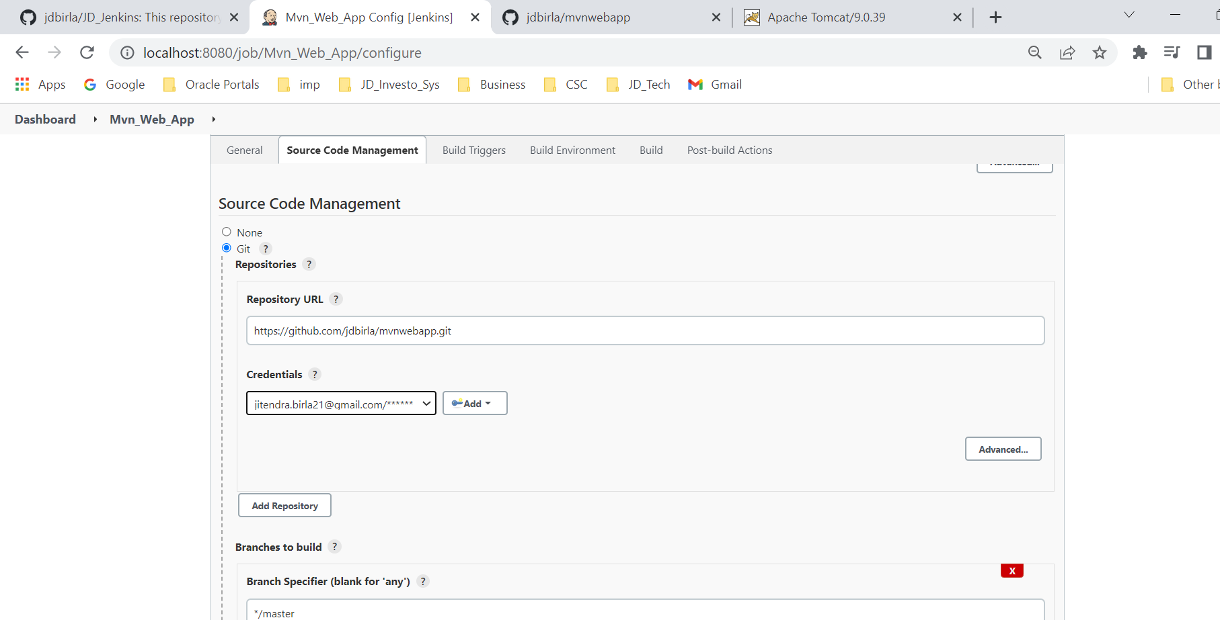Open the tab search chevron
Image resolution: width=1220 pixels, height=620 pixels.
click(x=1129, y=15)
